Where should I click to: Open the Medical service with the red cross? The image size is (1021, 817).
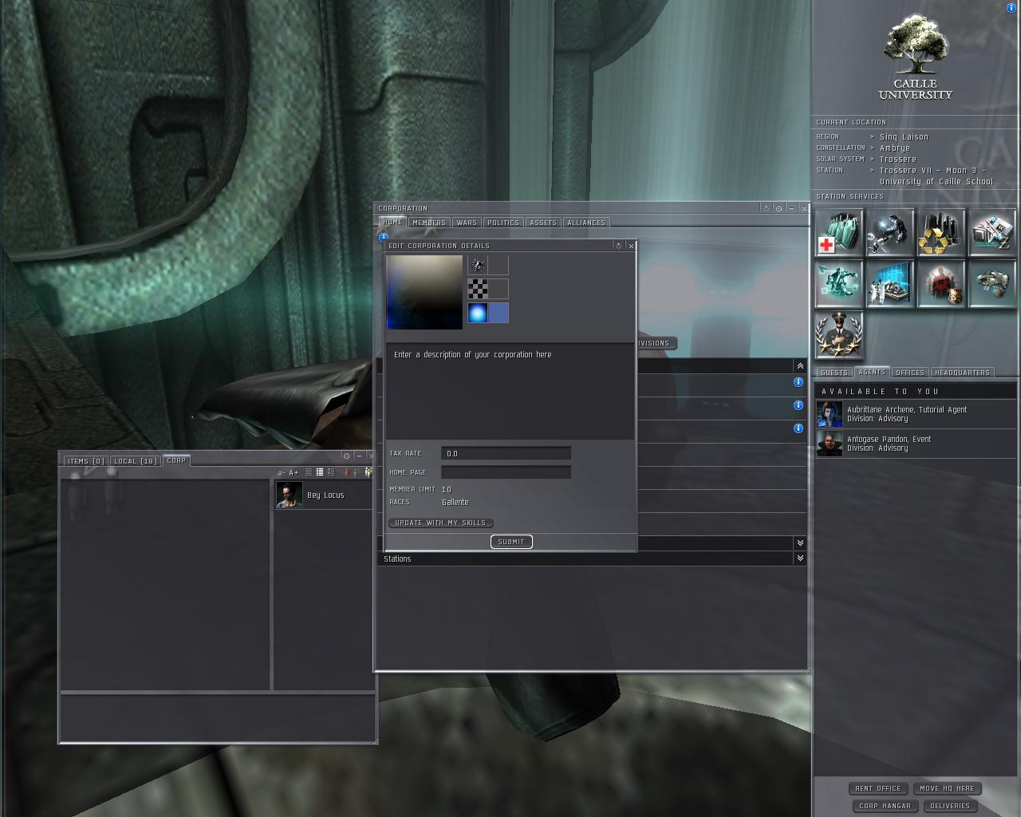[839, 233]
